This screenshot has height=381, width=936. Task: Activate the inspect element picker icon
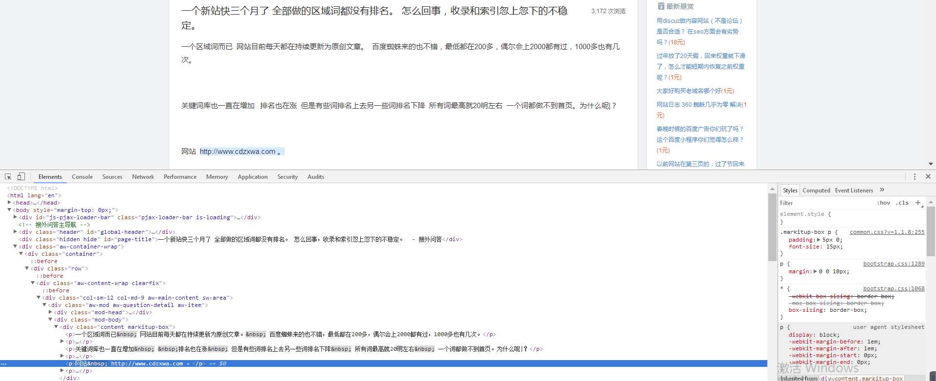pyautogui.click(x=8, y=177)
